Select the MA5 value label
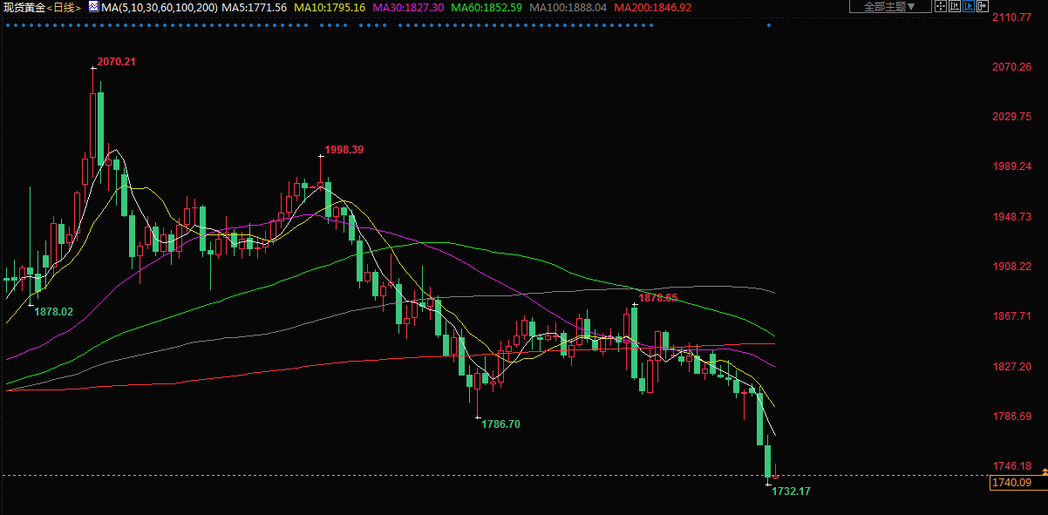The width and height of the screenshot is (1048, 515). pyautogui.click(x=255, y=7)
